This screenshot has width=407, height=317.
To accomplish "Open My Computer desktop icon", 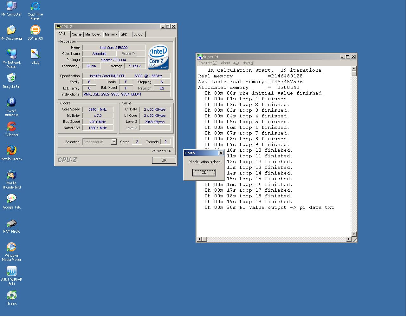I will [11, 9].
